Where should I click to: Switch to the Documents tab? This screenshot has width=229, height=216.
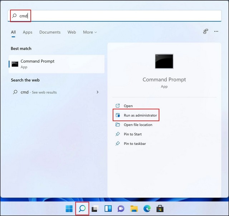50,32
